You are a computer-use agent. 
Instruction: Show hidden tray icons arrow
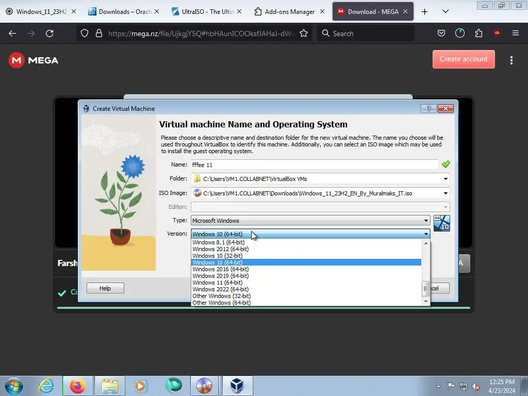click(x=438, y=387)
